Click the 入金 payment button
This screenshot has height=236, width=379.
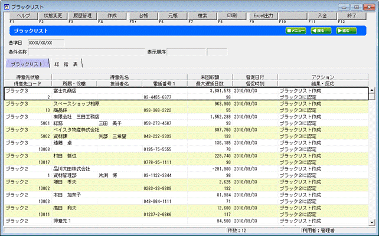point(322,15)
